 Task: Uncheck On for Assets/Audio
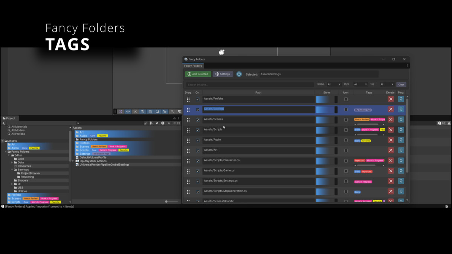[x=197, y=140]
